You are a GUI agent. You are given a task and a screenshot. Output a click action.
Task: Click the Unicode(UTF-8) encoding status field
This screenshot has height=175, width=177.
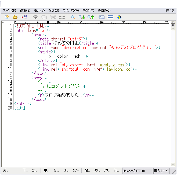[137, 171]
